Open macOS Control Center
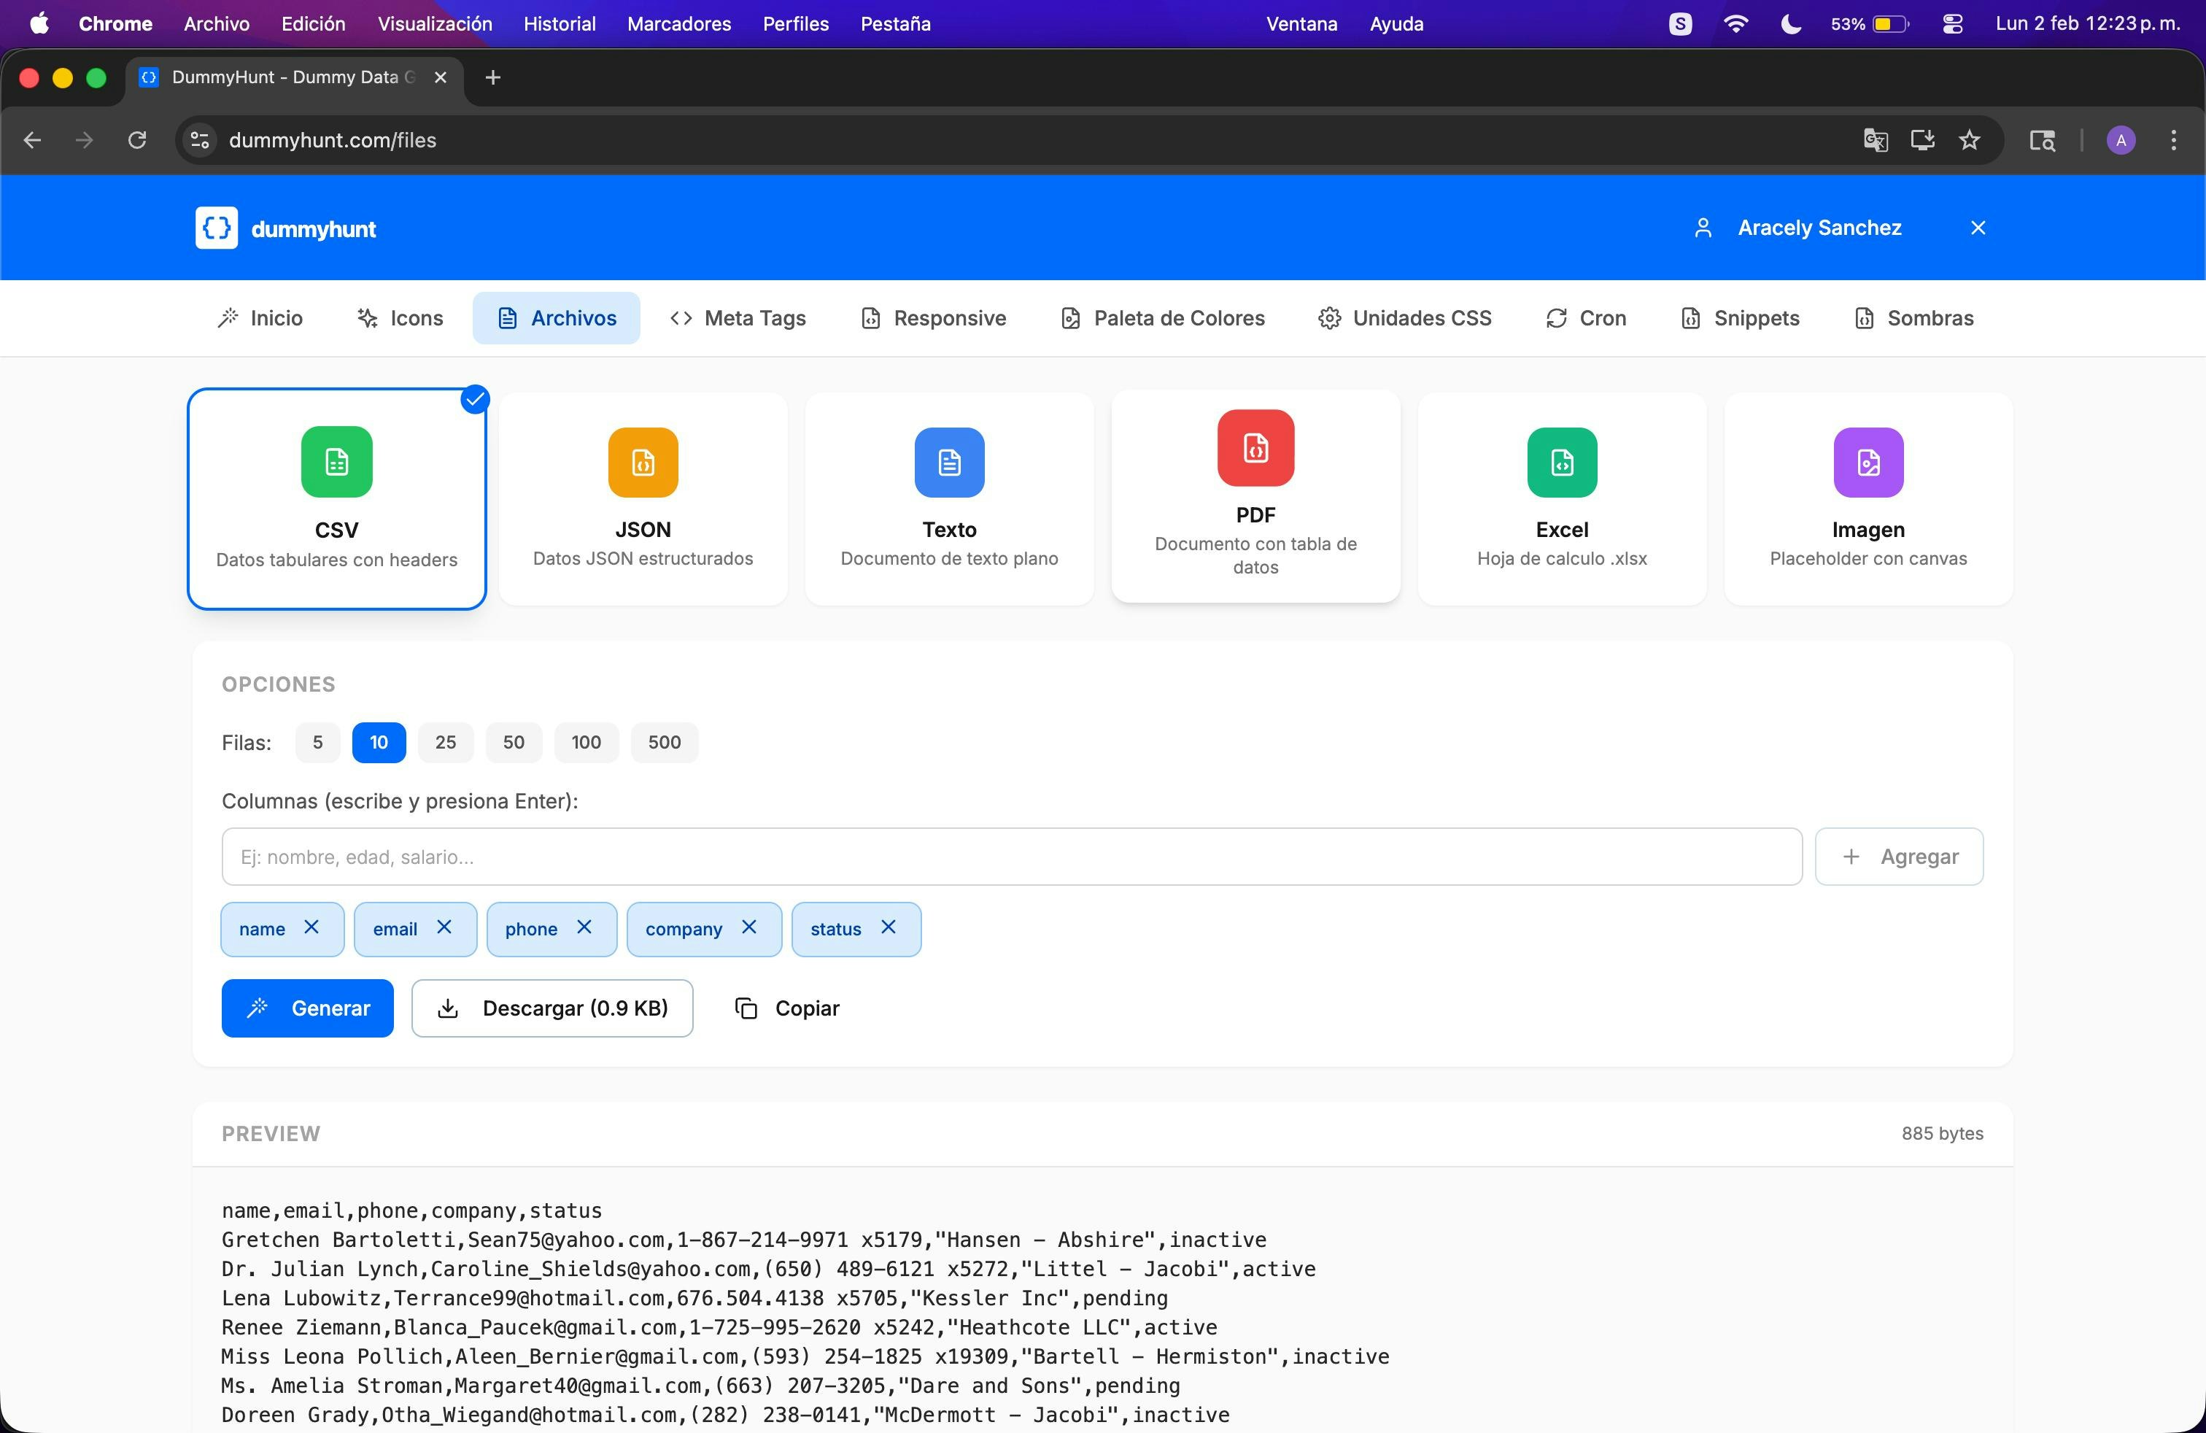The width and height of the screenshot is (2206, 1433). [1952, 24]
